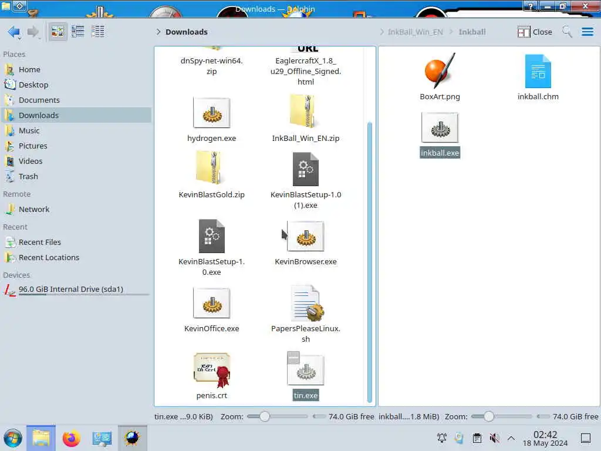Select KevinBrowser.exe icon

tap(305, 236)
